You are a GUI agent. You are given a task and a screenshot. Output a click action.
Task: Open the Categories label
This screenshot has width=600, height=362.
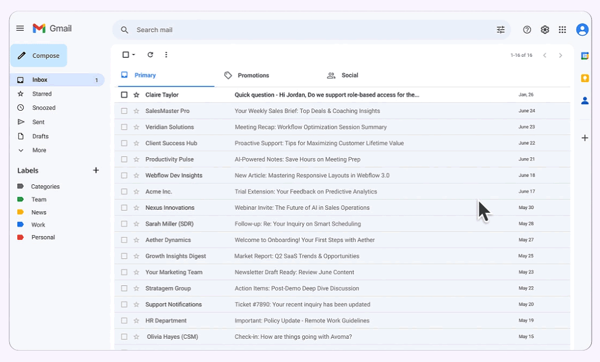tap(45, 187)
